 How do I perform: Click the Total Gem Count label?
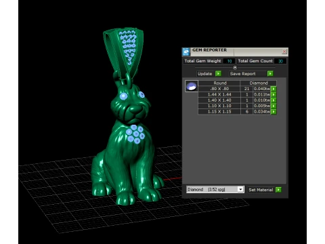pyautogui.click(x=255, y=61)
